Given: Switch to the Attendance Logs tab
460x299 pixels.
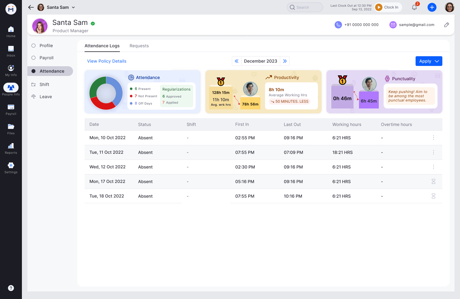Looking at the screenshot, I should click(102, 46).
